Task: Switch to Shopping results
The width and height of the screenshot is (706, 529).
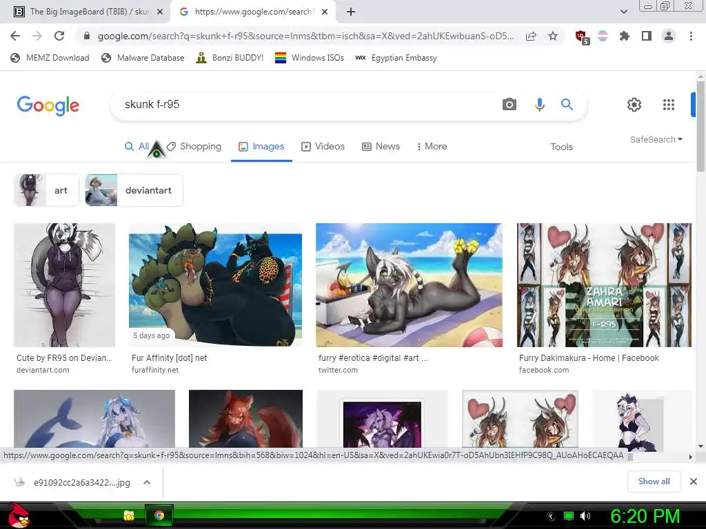Action: click(194, 146)
